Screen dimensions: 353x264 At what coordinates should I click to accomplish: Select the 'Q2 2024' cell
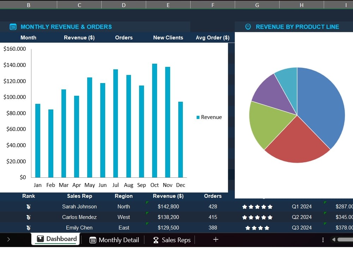point(302,217)
